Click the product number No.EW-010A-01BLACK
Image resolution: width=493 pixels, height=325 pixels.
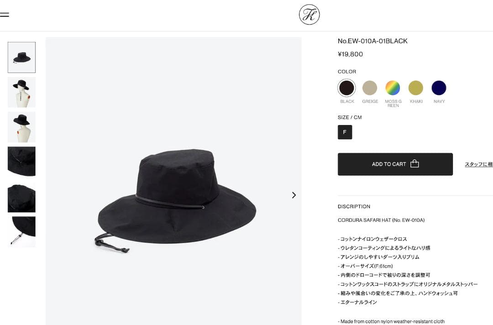372,41
